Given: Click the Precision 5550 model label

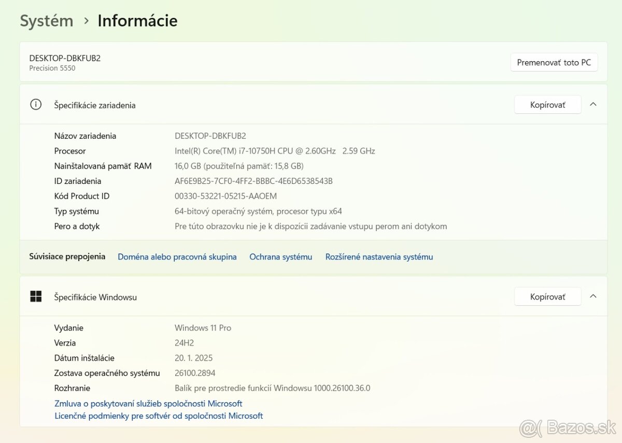Looking at the screenshot, I should pyautogui.click(x=52, y=68).
